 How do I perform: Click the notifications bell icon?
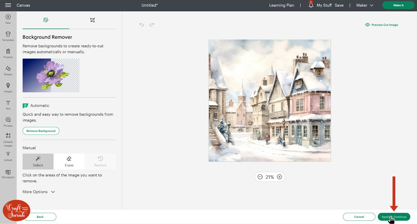[x=311, y=5]
